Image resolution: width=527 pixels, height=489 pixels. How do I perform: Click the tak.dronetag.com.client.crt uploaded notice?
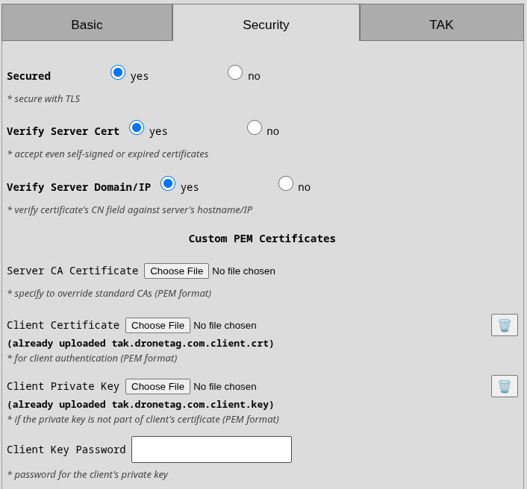(140, 344)
